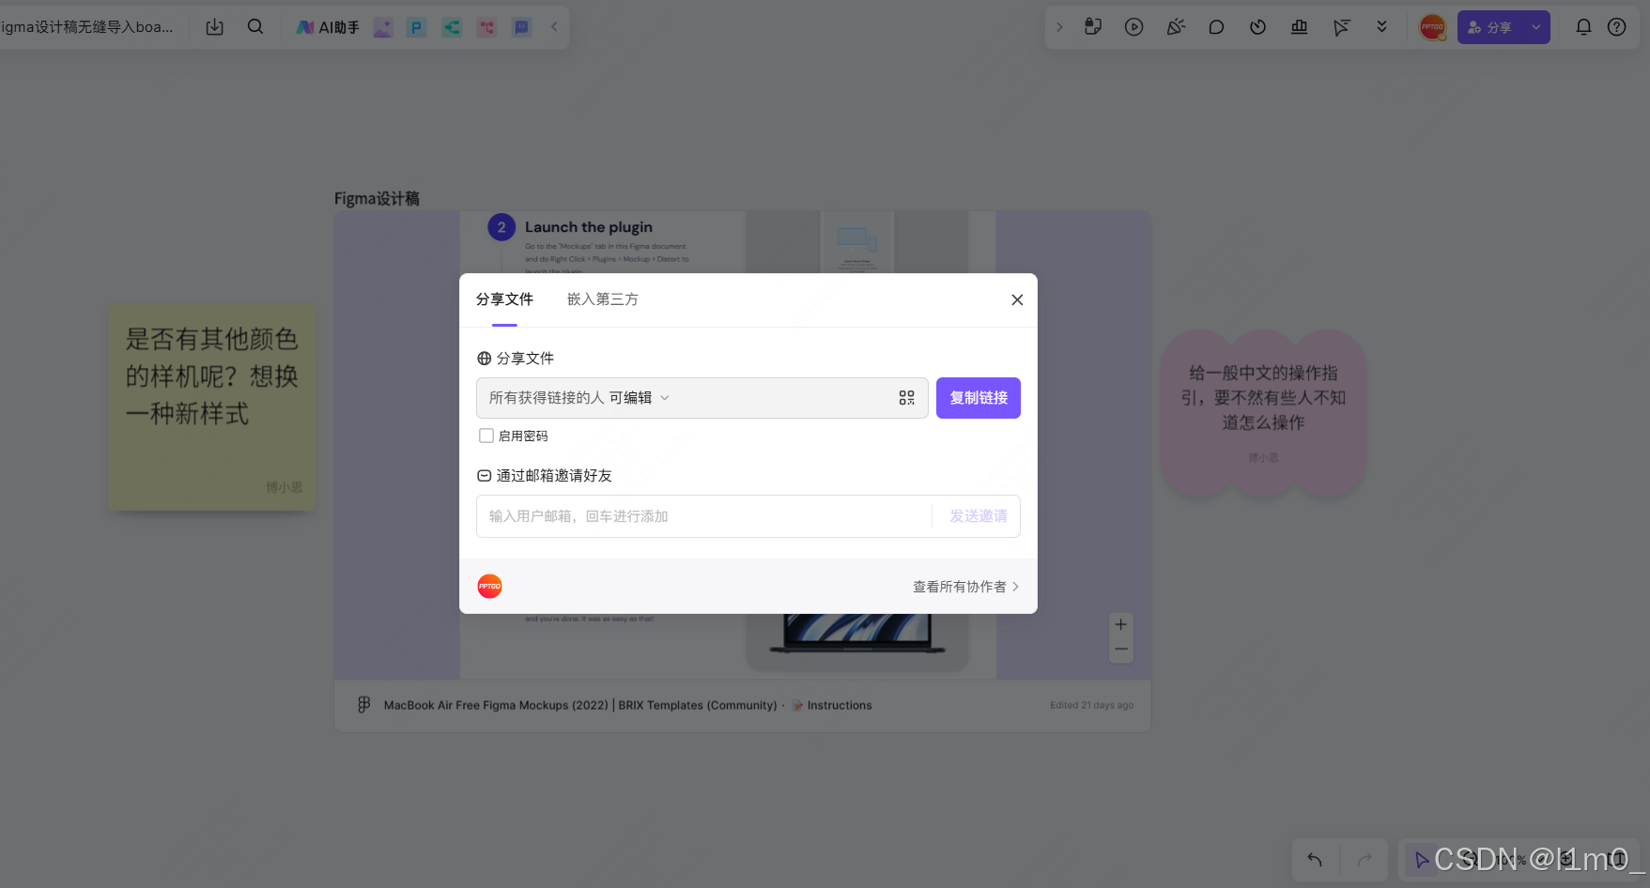Click the party popper celebration icon
Viewport: 1650px width, 888px height.
coord(1176,27)
